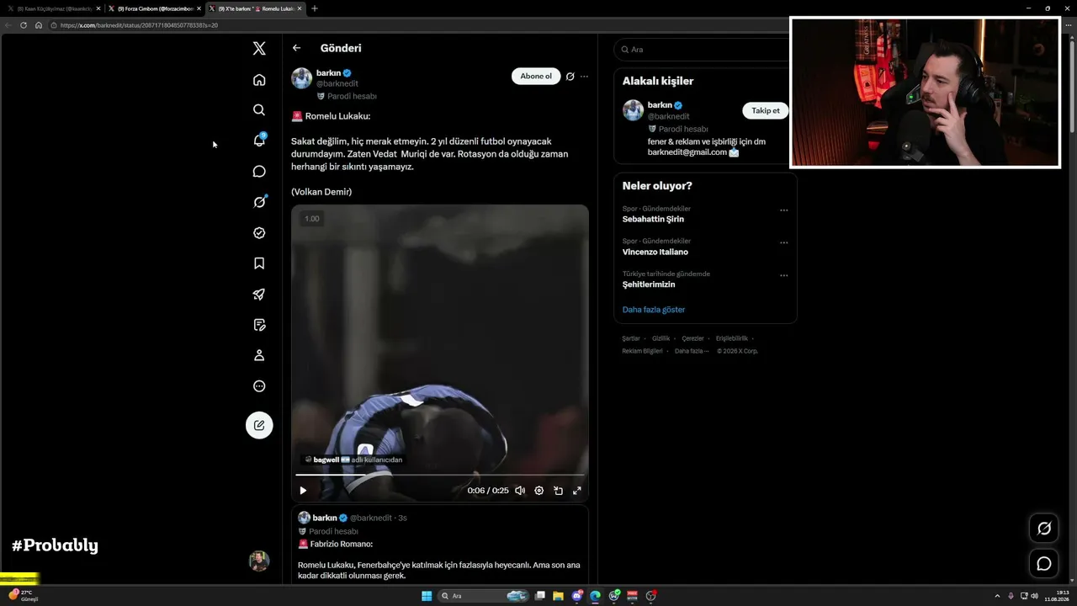Open account avatar at sidebar bottom
1077x606 pixels.
259,561
